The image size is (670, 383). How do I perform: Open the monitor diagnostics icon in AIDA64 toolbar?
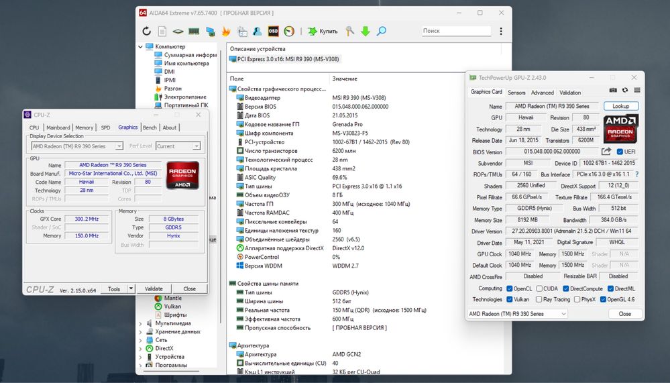point(210,32)
